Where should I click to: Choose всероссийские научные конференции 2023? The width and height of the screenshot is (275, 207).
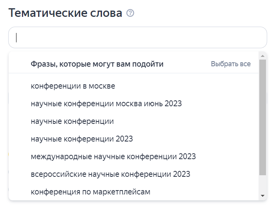(111, 174)
